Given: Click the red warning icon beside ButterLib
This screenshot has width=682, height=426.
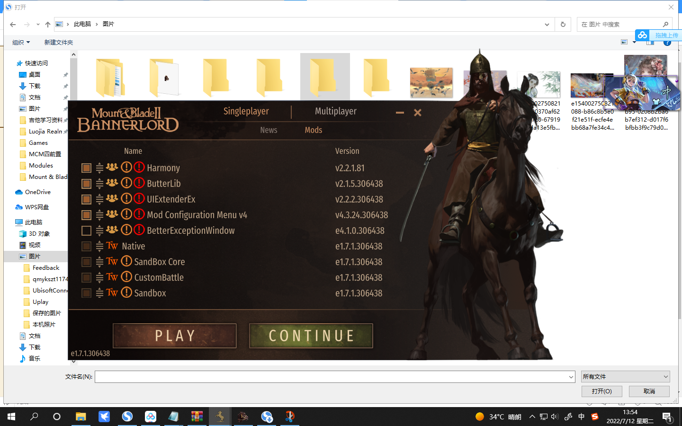Looking at the screenshot, I should tap(139, 183).
